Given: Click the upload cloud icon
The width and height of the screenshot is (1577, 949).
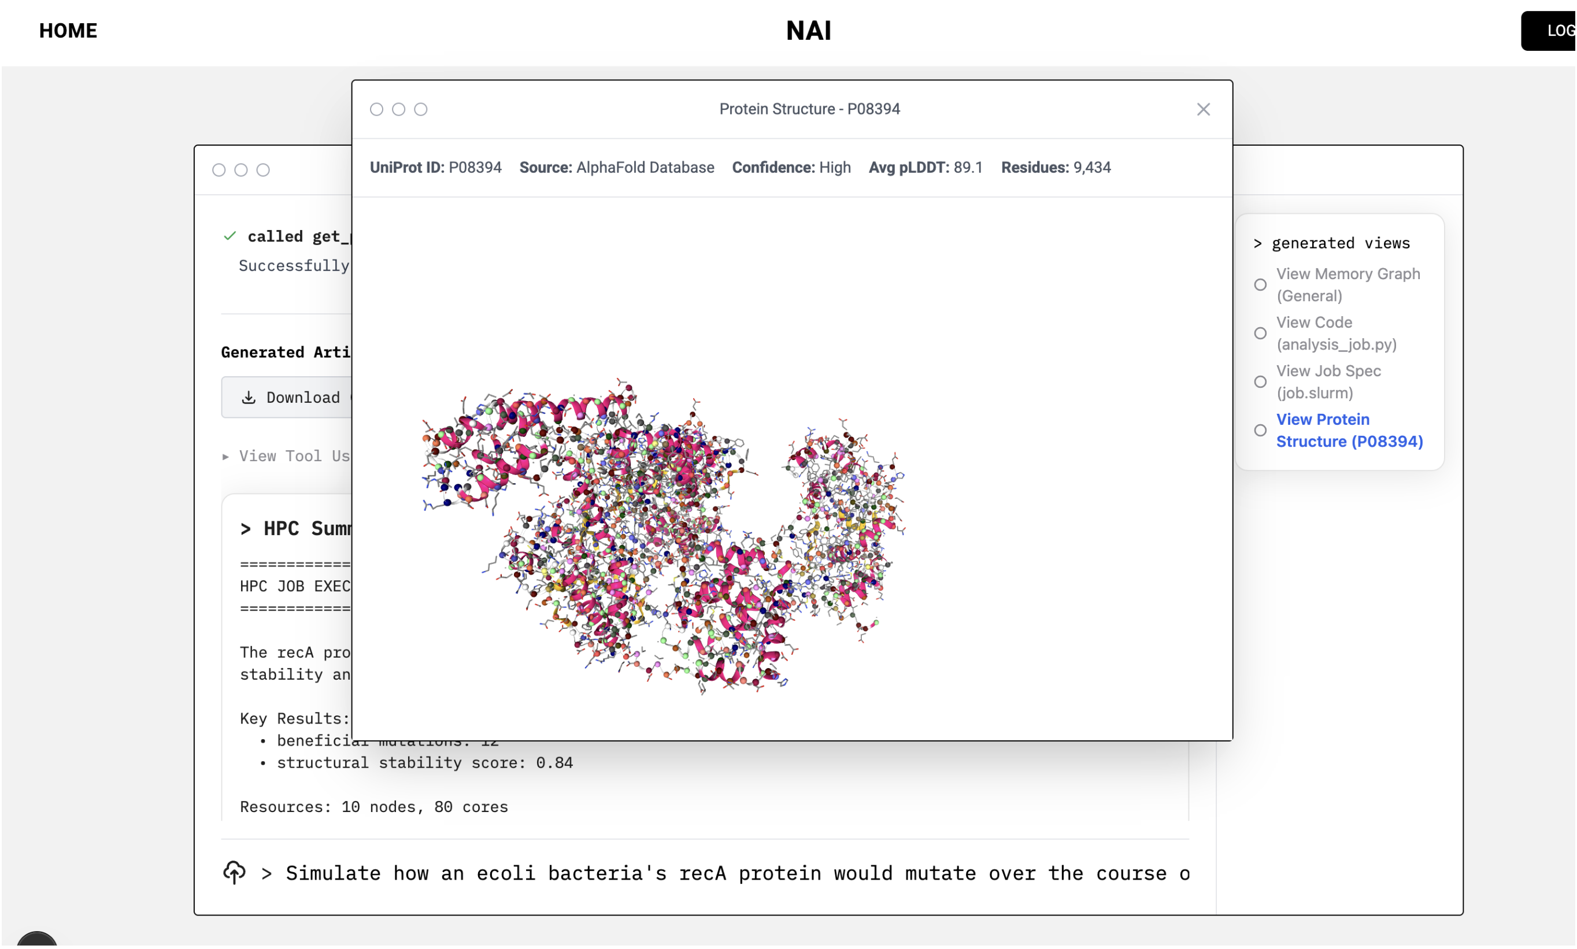Looking at the screenshot, I should pyautogui.click(x=234, y=872).
